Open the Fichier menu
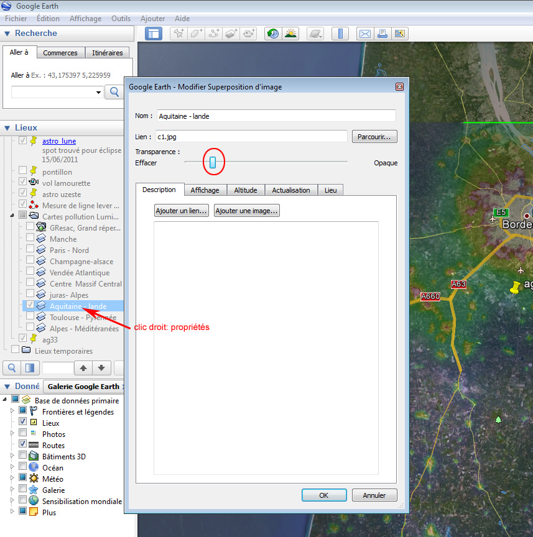 (16, 19)
